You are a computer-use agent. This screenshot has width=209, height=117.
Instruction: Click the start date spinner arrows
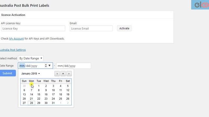46,66
